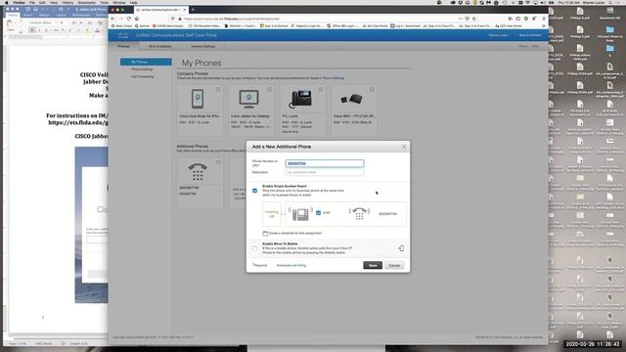Switch to the General Settings tab

202,46
